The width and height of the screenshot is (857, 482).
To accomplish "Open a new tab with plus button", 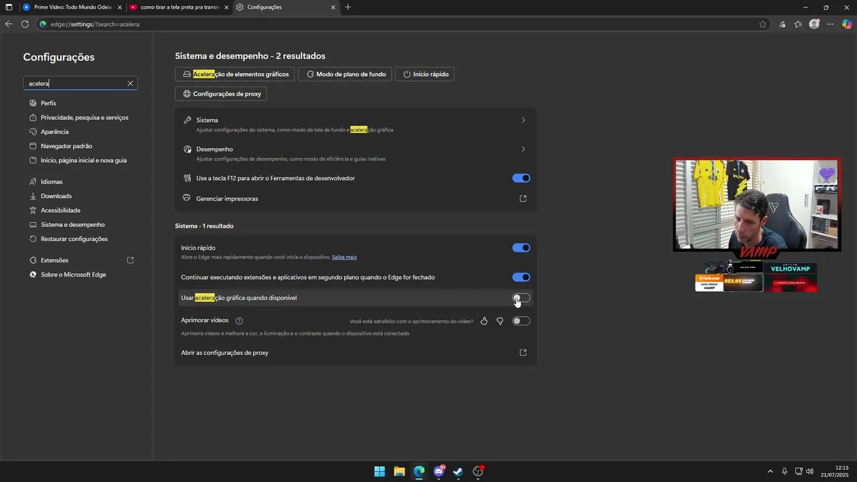I will (347, 7).
